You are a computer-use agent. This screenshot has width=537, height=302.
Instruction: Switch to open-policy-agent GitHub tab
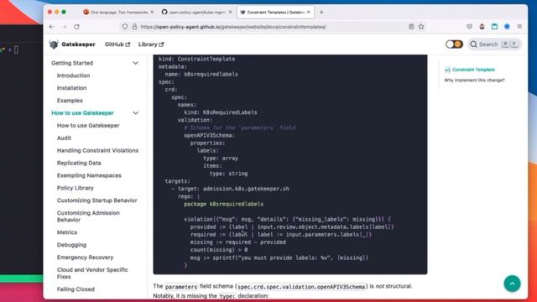click(197, 12)
